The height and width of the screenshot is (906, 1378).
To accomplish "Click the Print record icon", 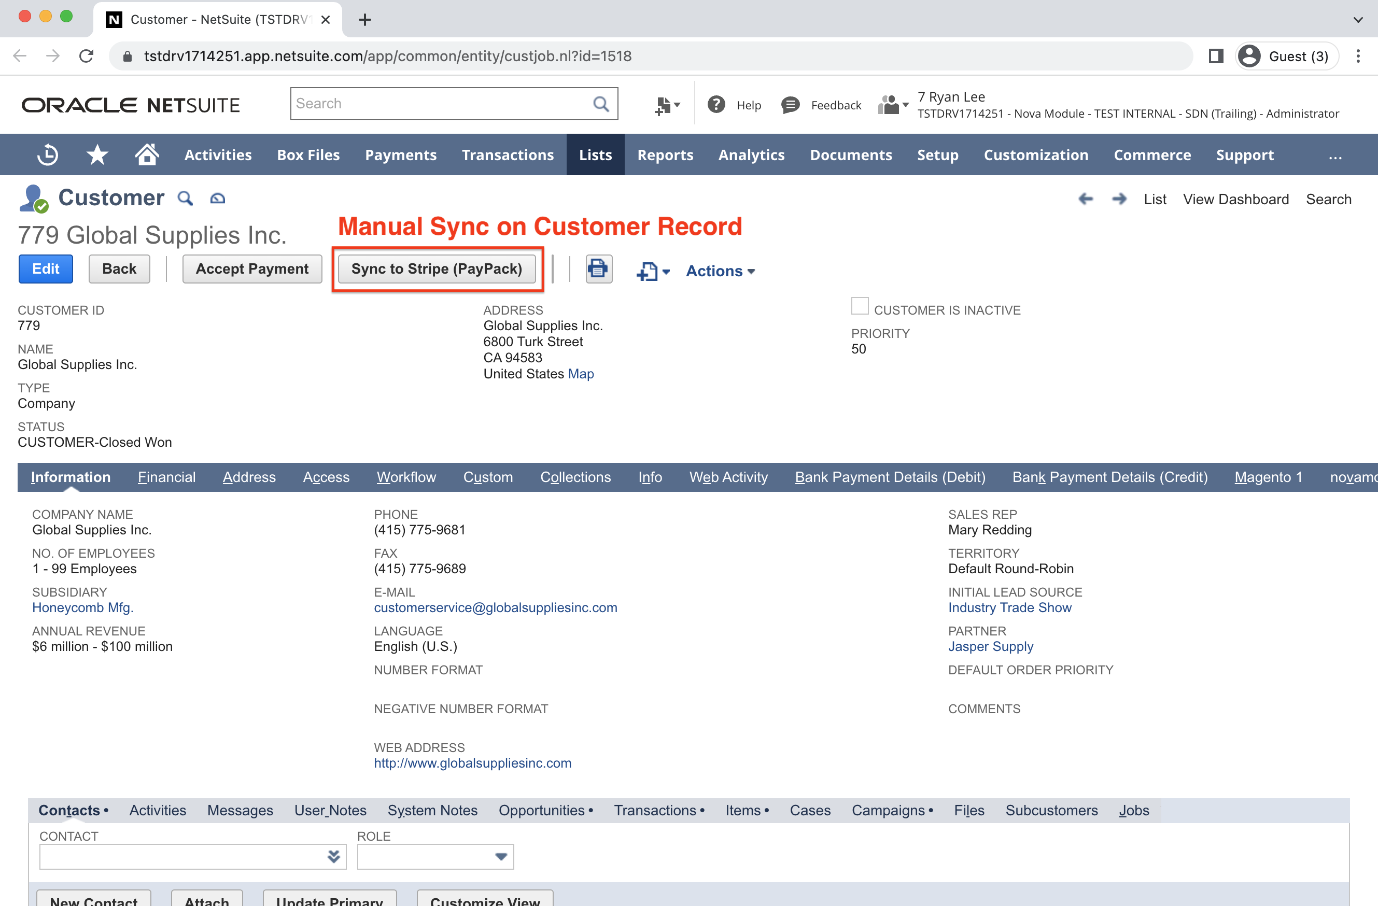I will tap(598, 269).
